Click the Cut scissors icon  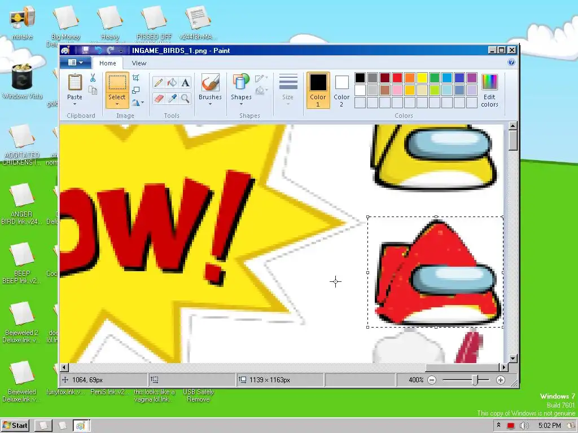93,78
